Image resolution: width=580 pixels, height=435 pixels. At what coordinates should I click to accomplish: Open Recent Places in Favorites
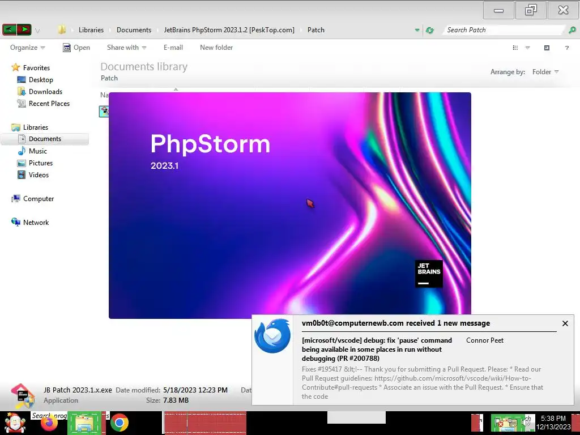pyautogui.click(x=49, y=104)
